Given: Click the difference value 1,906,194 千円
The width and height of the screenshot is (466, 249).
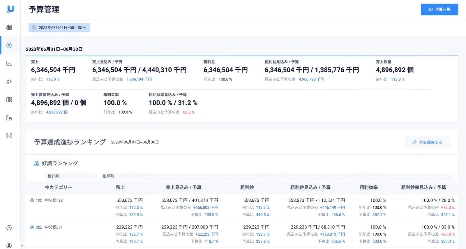Looking at the screenshot, I should pyautogui.click(x=139, y=79).
